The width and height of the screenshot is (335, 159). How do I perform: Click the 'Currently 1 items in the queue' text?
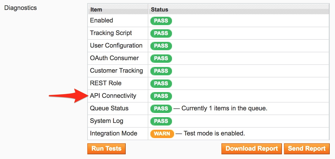[224, 108]
